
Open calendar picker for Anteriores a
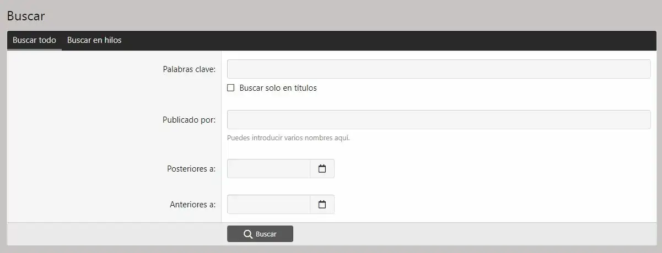(322, 205)
